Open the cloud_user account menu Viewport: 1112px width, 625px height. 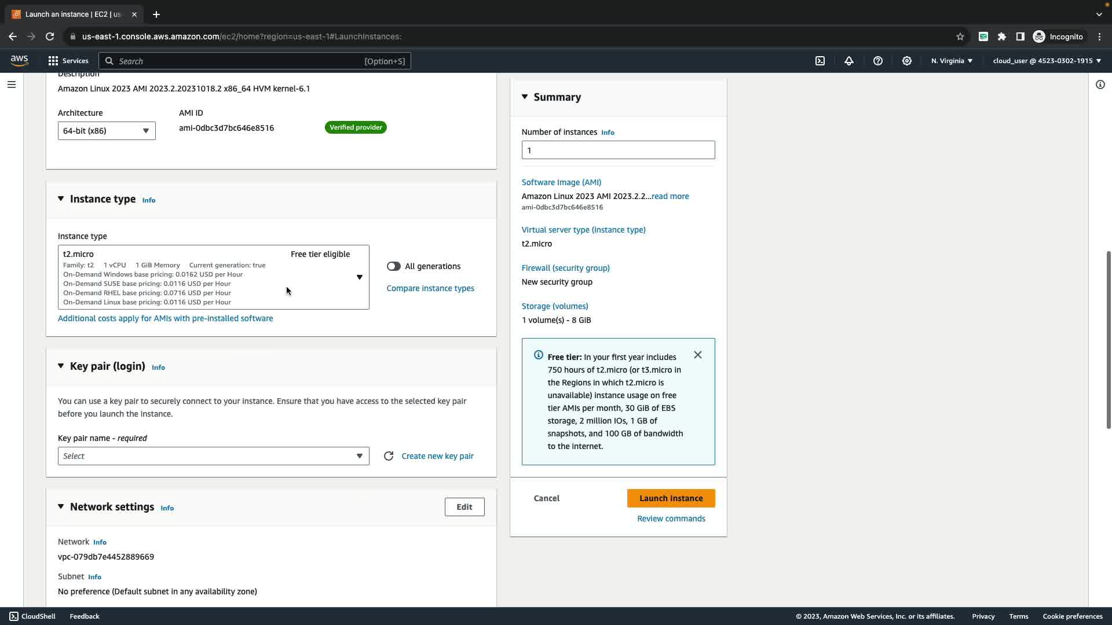click(1047, 61)
